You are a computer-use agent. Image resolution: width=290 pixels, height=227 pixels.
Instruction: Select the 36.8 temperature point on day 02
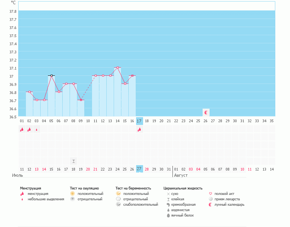pos(29,92)
